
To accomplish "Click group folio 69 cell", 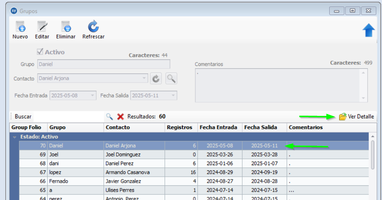I will [x=33, y=155].
